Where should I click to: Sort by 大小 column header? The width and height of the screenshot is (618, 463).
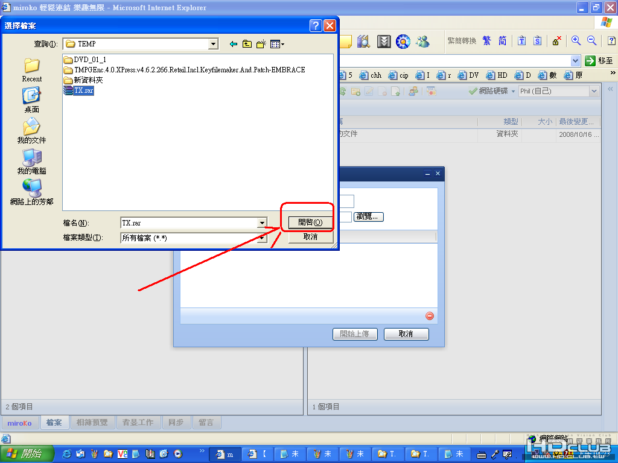(x=545, y=122)
